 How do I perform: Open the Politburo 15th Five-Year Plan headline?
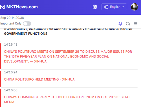tap(68, 57)
